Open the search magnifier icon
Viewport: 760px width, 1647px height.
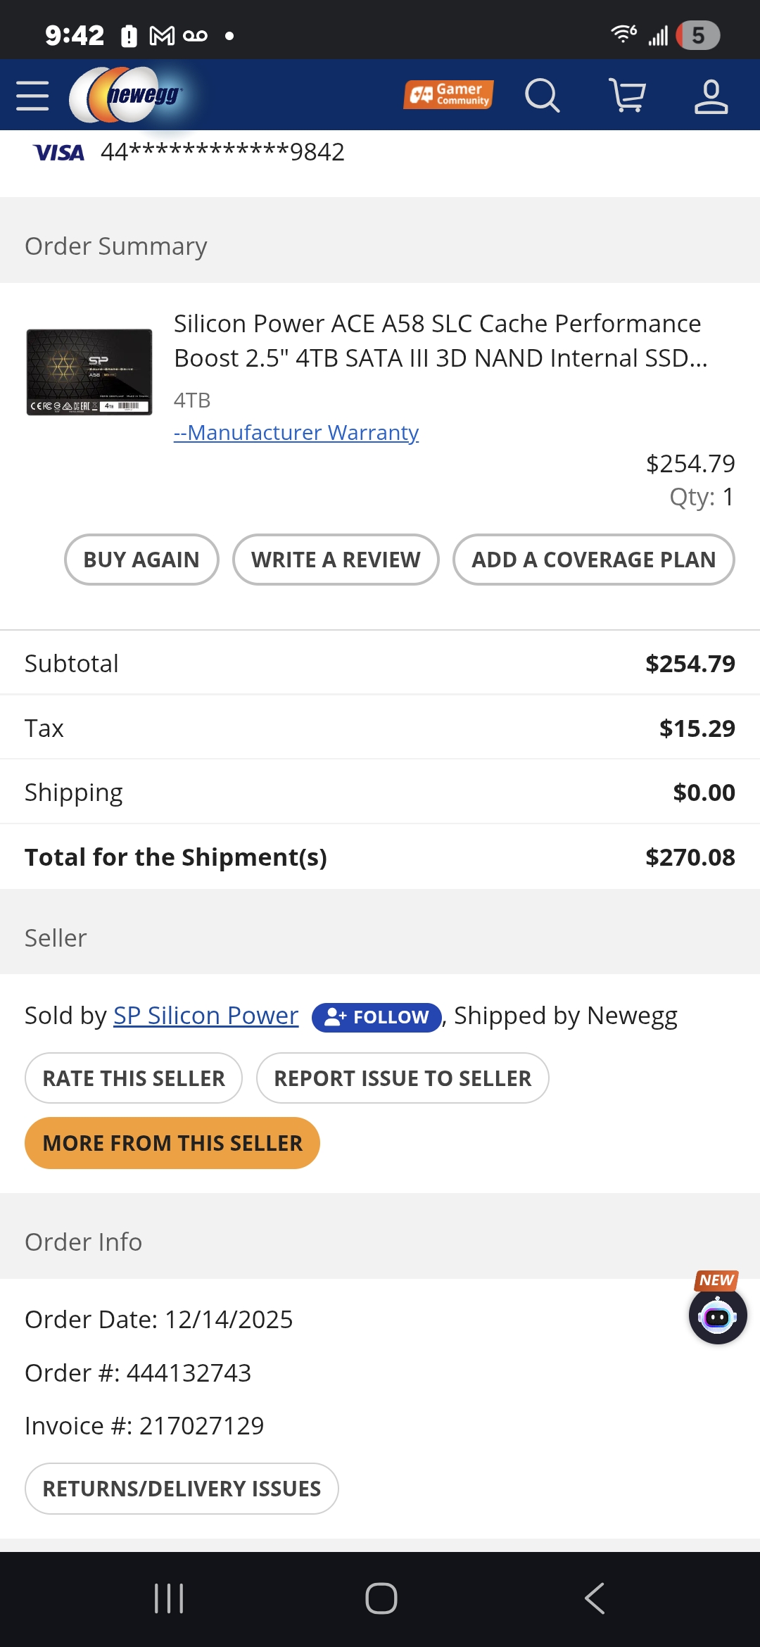(x=542, y=96)
